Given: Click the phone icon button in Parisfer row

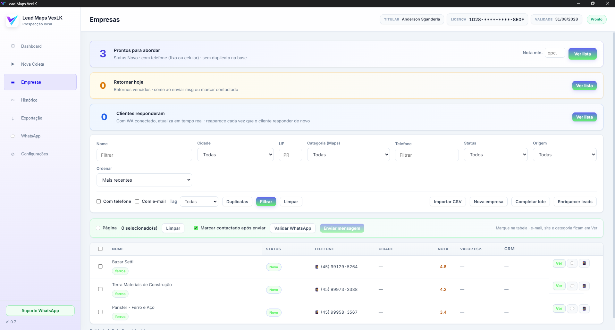Looking at the screenshot, I should pyautogui.click(x=584, y=309).
